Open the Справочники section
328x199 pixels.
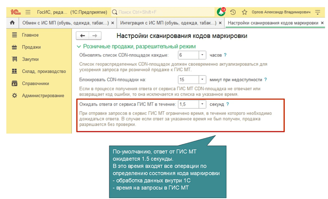coord(36,83)
